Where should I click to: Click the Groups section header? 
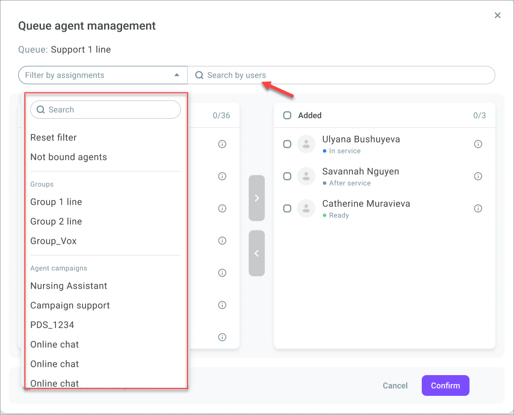click(41, 184)
